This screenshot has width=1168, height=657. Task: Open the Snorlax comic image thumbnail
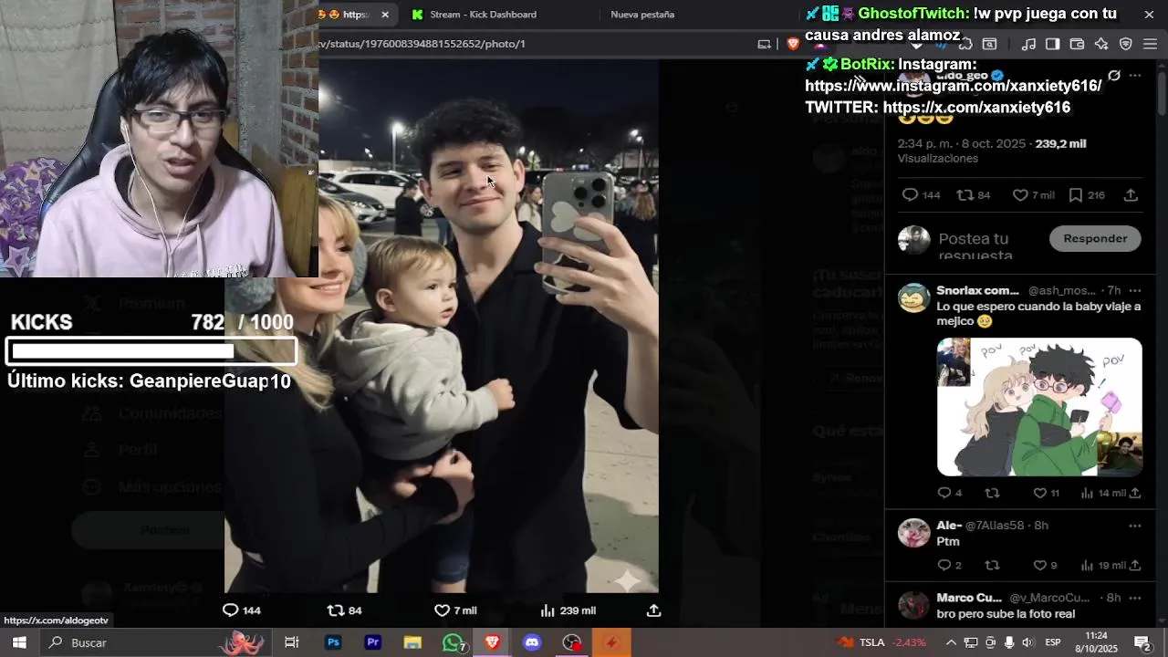pos(1039,407)
